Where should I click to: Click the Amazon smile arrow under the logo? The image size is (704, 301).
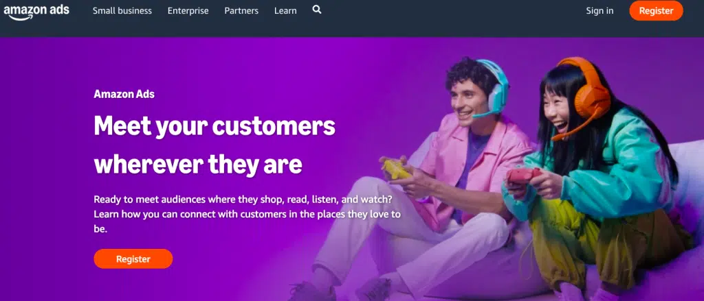tap(19, 17)
